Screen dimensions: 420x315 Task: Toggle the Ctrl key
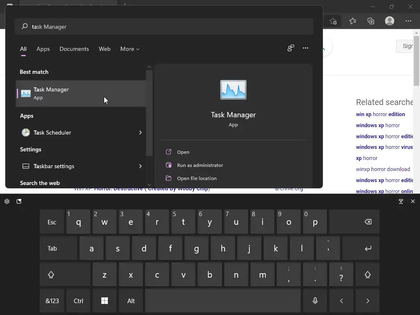78,301
